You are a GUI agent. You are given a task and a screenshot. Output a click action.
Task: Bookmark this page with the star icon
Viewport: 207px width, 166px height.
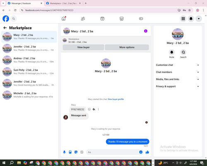190,10
